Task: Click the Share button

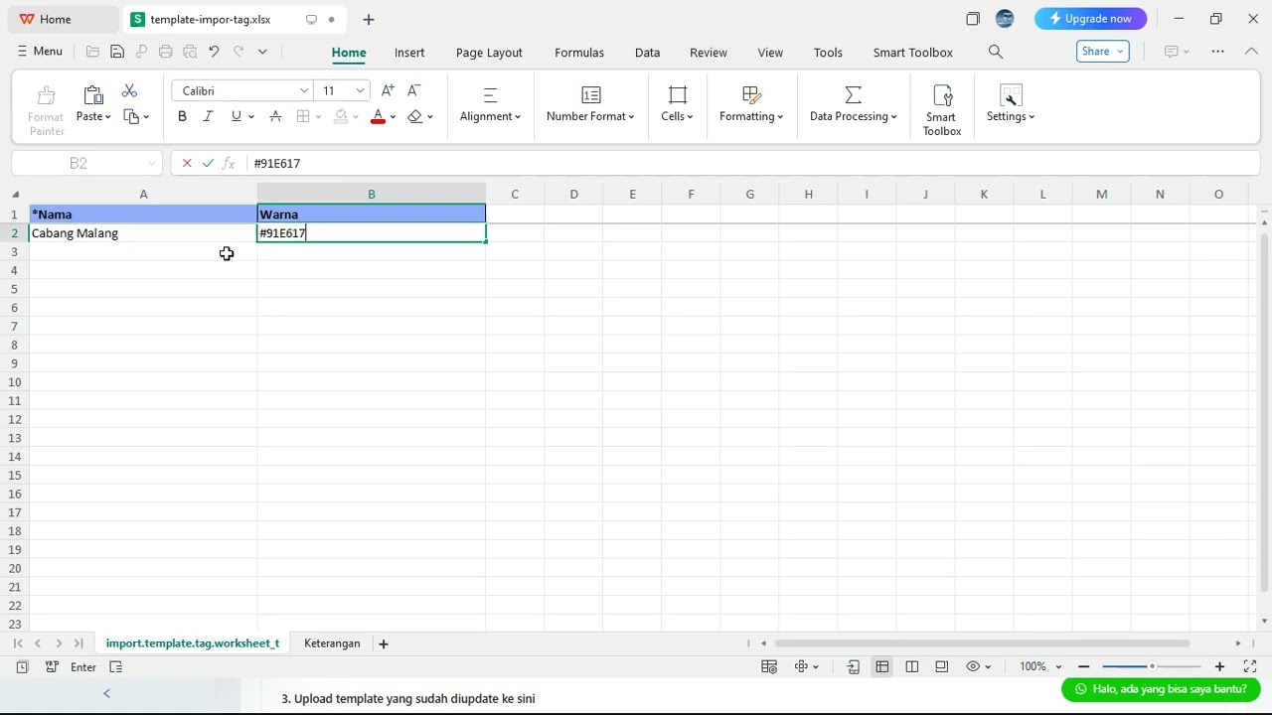Action: coord(1102,52)
